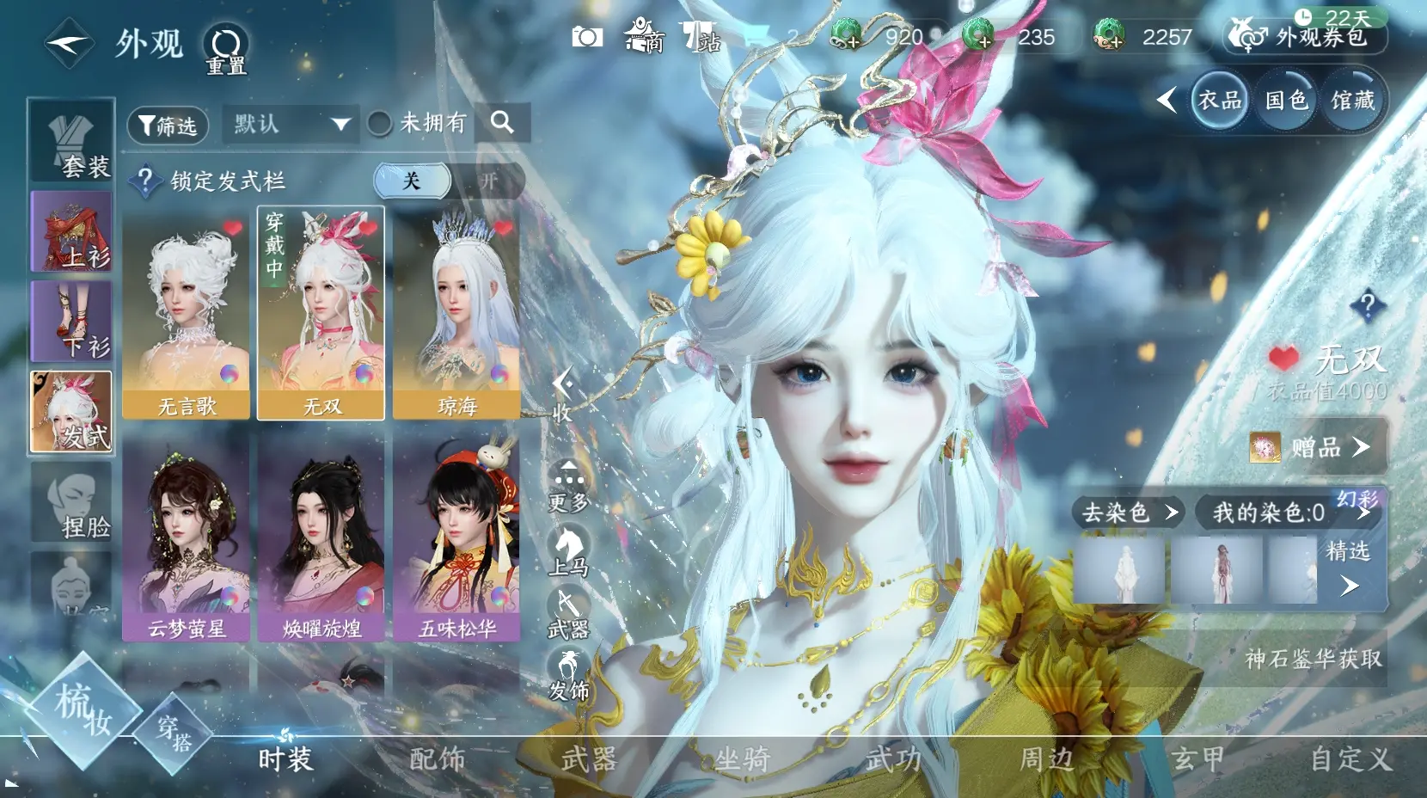Screen dimensions: 1427x798
Task: Open the 商 shop icon
Action: [x=644, y=36]
